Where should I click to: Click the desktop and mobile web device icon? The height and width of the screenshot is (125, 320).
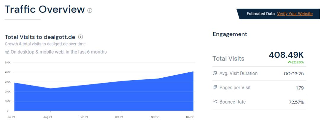7,52
